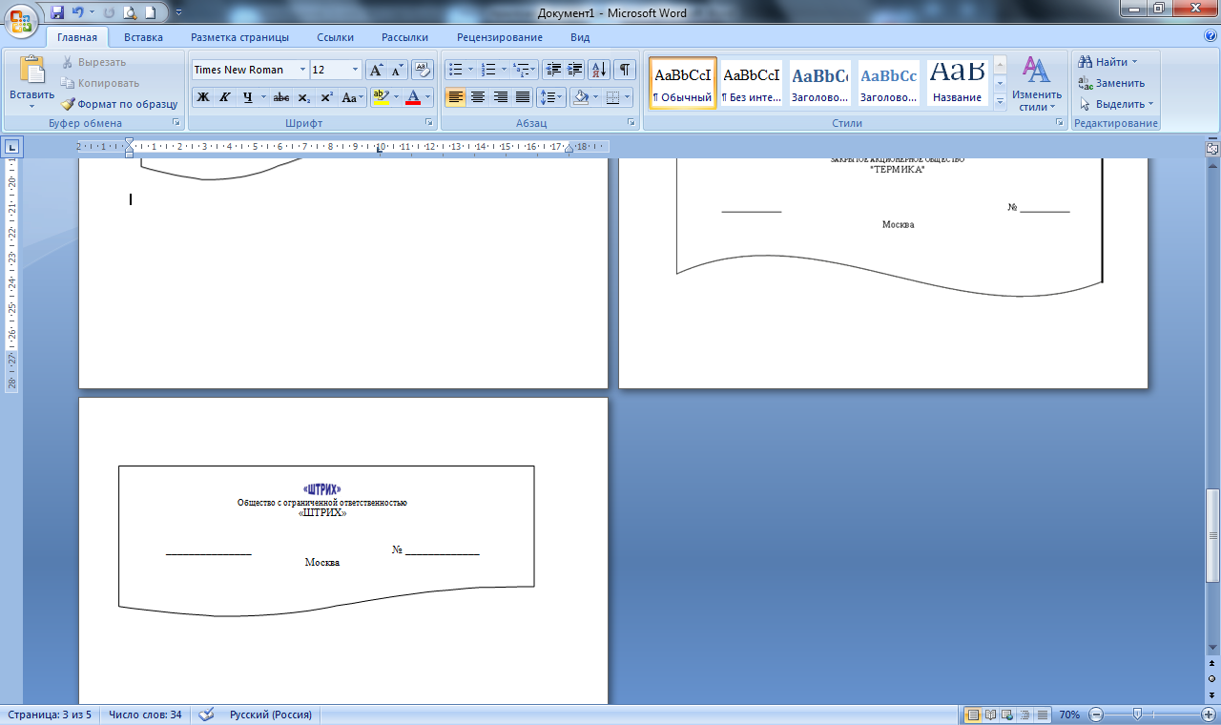Open the Рецензирование tab
Image resolution: width=1221 pixels, height=725 pixels.
point(500,37)
